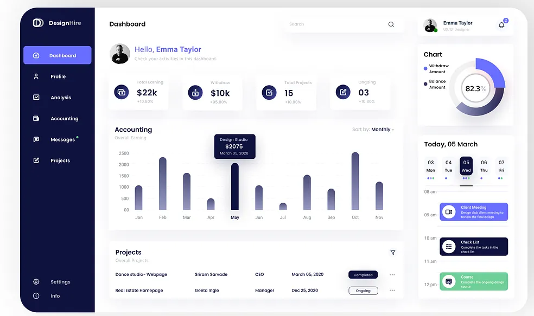Click the Withdraw card icon
The width and height of the screenshot is (534, 316).
click(195, 93)
